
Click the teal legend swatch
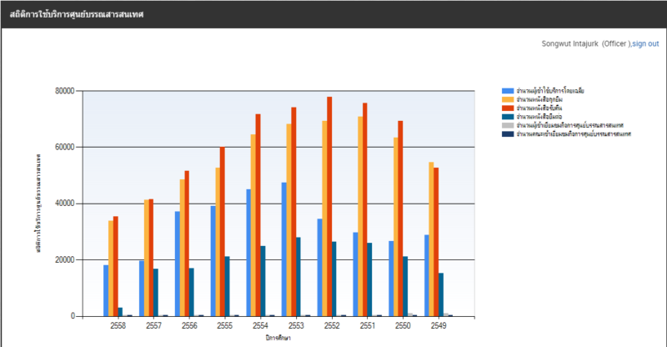(x=507, y=116)
